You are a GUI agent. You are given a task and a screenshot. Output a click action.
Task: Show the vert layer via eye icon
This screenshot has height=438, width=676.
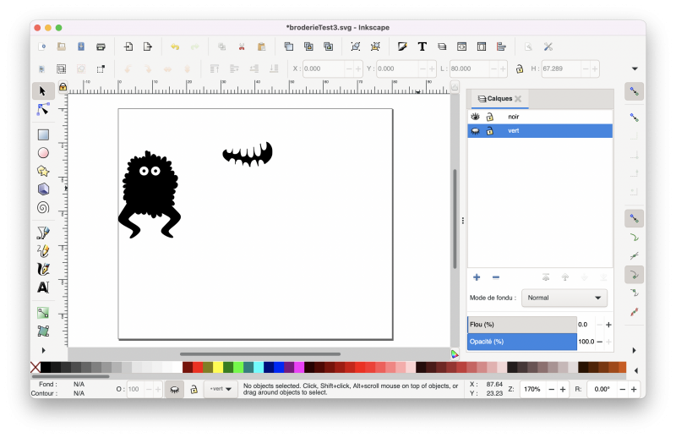(x=475, y=131)
